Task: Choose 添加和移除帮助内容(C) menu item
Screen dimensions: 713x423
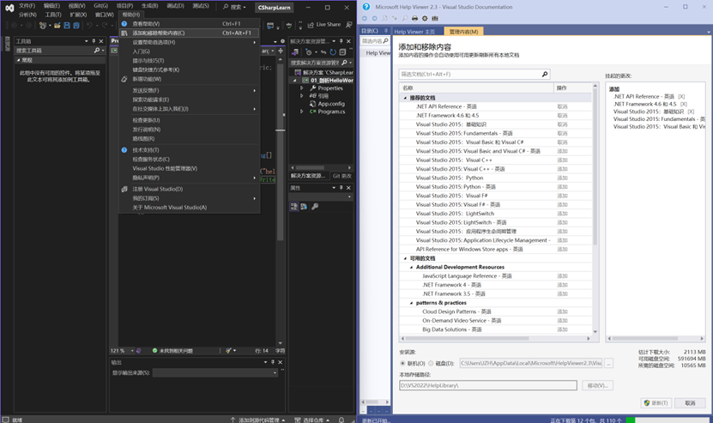Action: 189,33
